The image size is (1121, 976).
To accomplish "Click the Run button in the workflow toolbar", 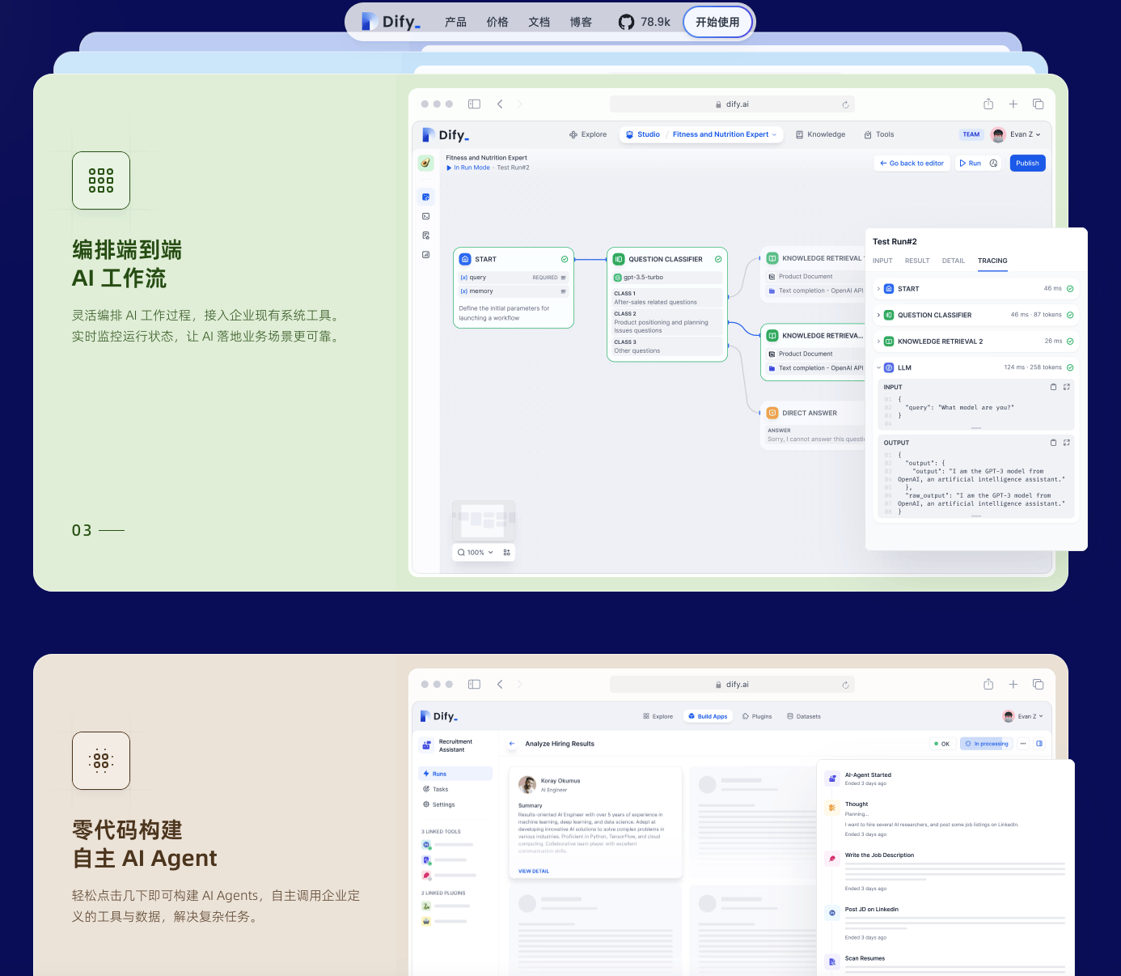I will [970, 163].
